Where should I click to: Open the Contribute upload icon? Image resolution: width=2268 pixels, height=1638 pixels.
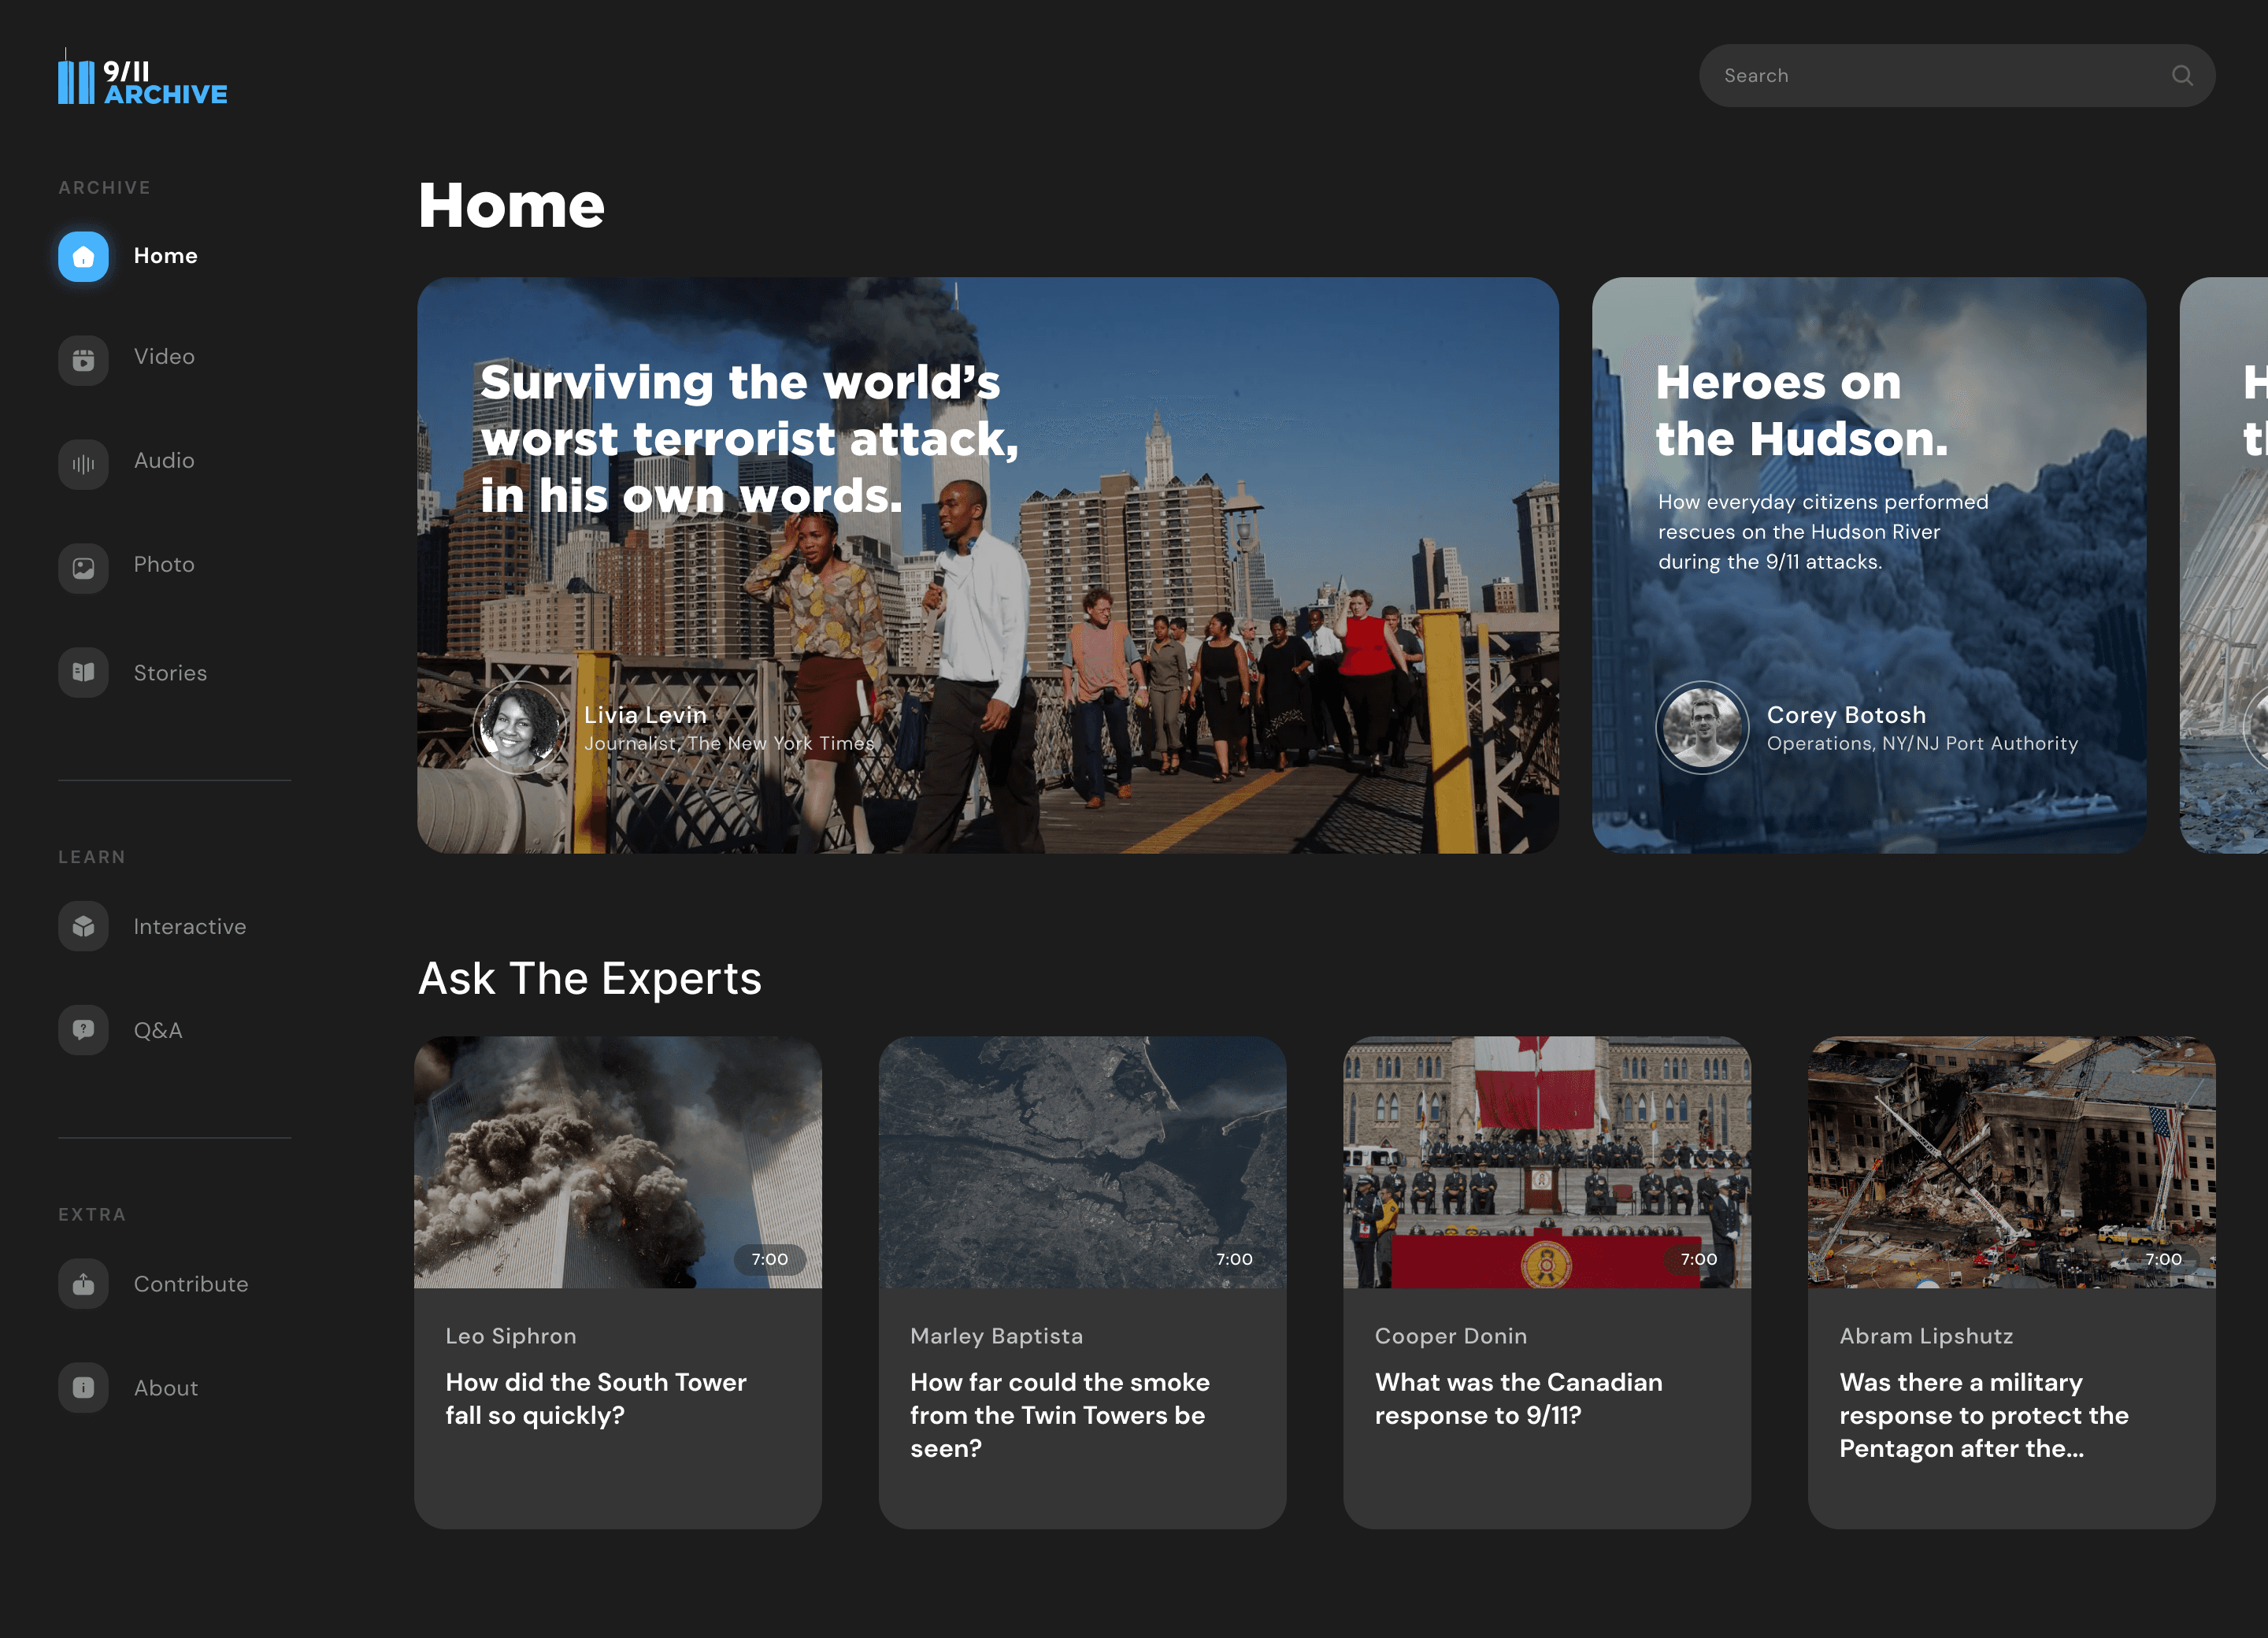click(83, 1283)
